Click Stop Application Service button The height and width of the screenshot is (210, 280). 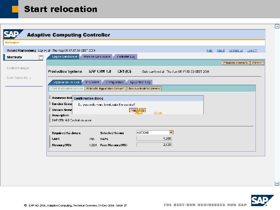[x=144, y=89]
